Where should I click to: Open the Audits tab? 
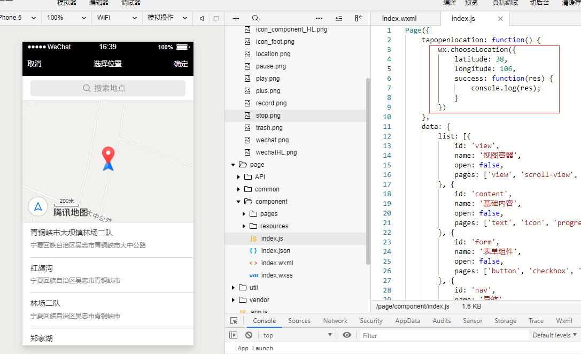441,321
